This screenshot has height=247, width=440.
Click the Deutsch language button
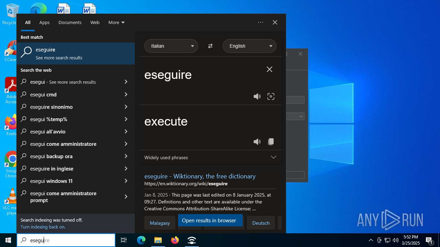point(261,223)
